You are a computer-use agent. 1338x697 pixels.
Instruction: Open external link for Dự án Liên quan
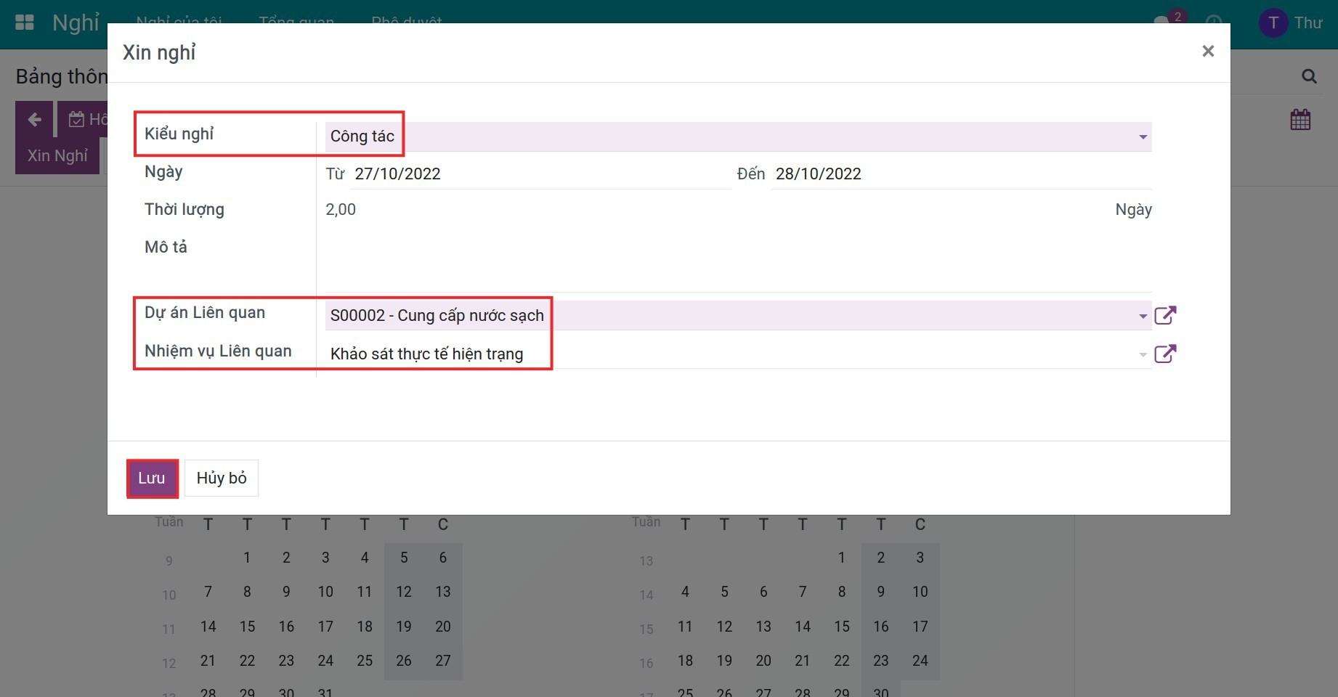[1165, 315]
